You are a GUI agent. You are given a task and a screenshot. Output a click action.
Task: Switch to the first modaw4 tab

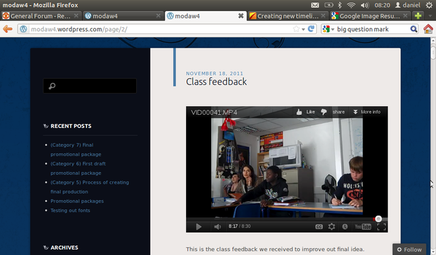123,16
